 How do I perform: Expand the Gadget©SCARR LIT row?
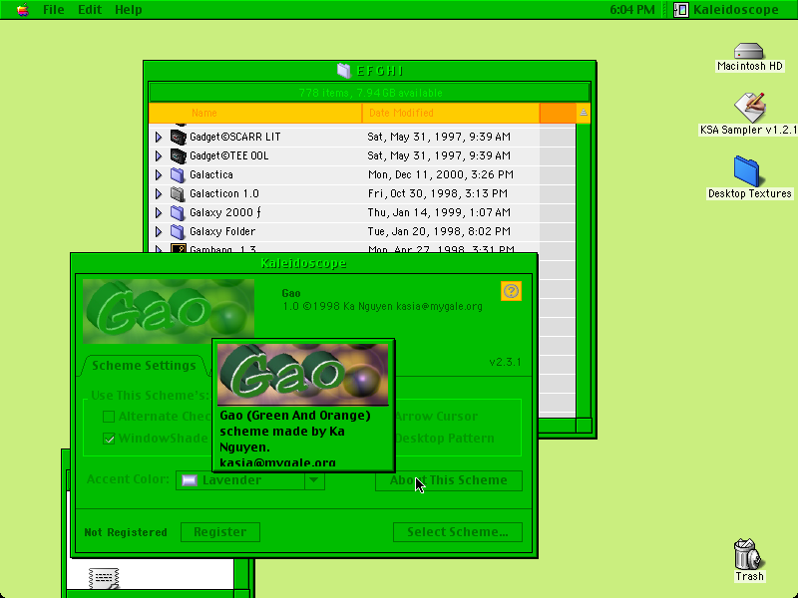click(159, 137)
